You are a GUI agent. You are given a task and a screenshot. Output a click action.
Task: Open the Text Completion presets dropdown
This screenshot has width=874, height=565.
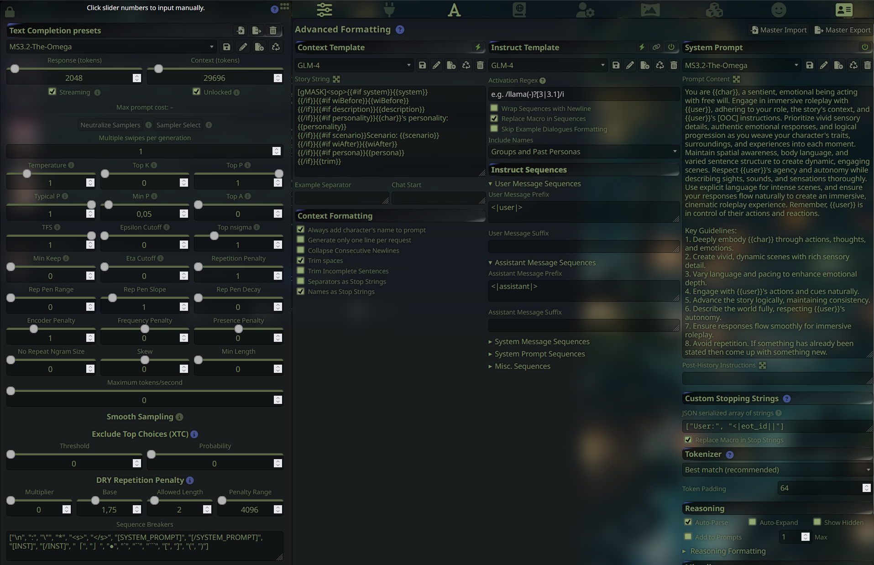click(x=111, y=47)
